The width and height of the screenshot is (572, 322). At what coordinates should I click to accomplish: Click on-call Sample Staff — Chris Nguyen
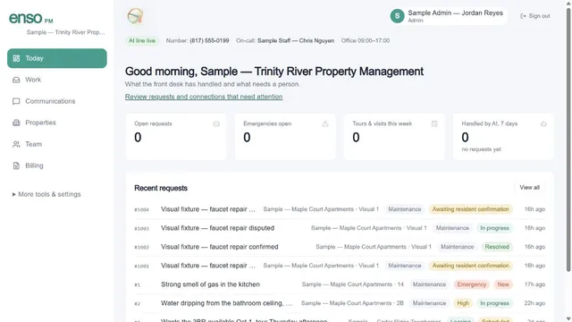[x=296, y=40]
